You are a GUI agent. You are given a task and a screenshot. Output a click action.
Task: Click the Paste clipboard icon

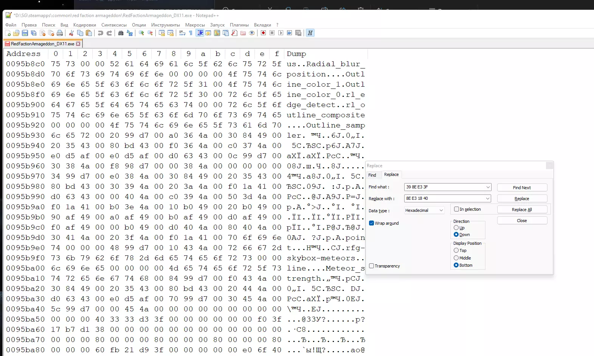(88, 33)
